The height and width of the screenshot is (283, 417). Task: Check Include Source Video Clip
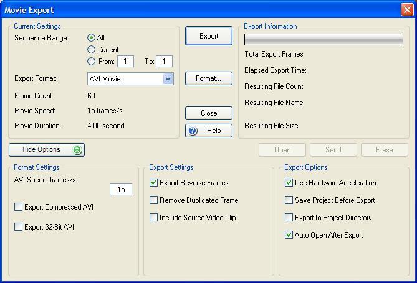click(153, 218)
